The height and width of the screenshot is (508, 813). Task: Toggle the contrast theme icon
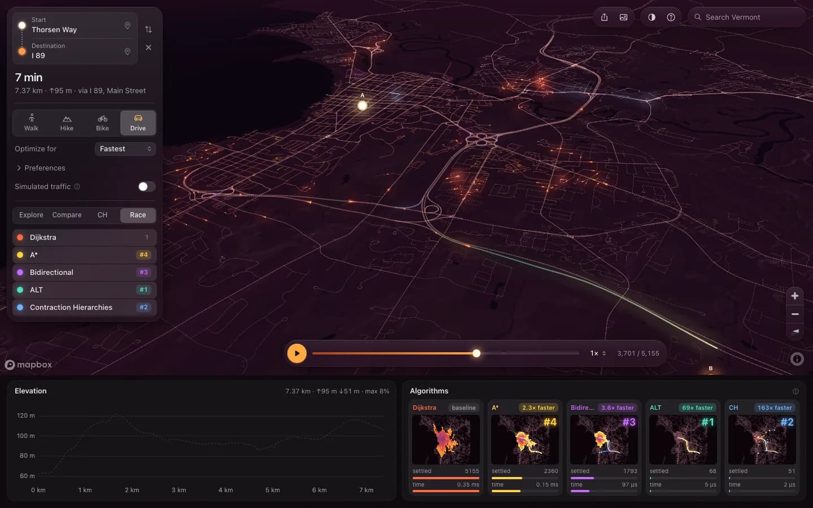652,17
